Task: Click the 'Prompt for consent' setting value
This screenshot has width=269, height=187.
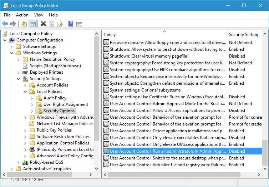Action: click(x=245, y=117)
